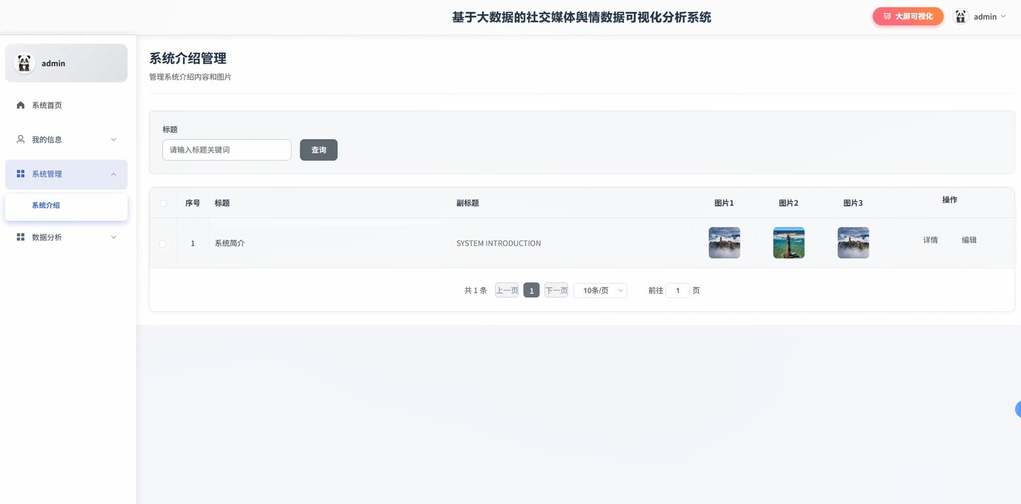Image resolution: width=1021 pixels, height=504 pixels.
Task: Open 系统介绍 submenu item
Action: (66, 206)
